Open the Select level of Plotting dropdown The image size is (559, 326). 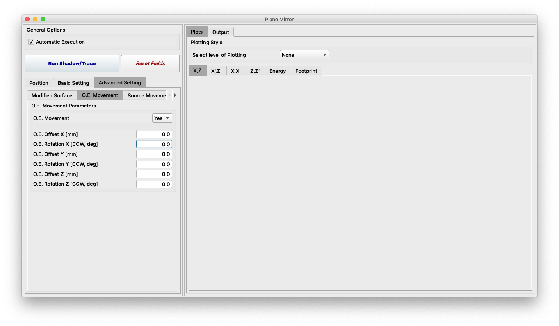tap(304, 55)
